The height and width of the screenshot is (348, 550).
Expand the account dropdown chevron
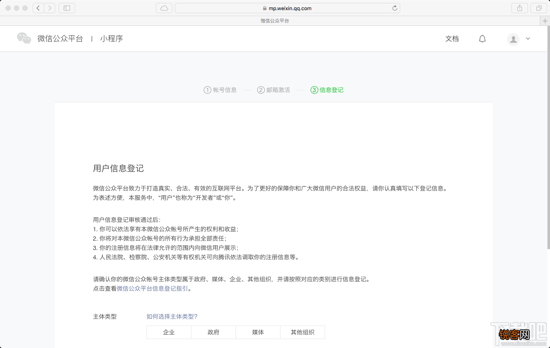[528, 39]
